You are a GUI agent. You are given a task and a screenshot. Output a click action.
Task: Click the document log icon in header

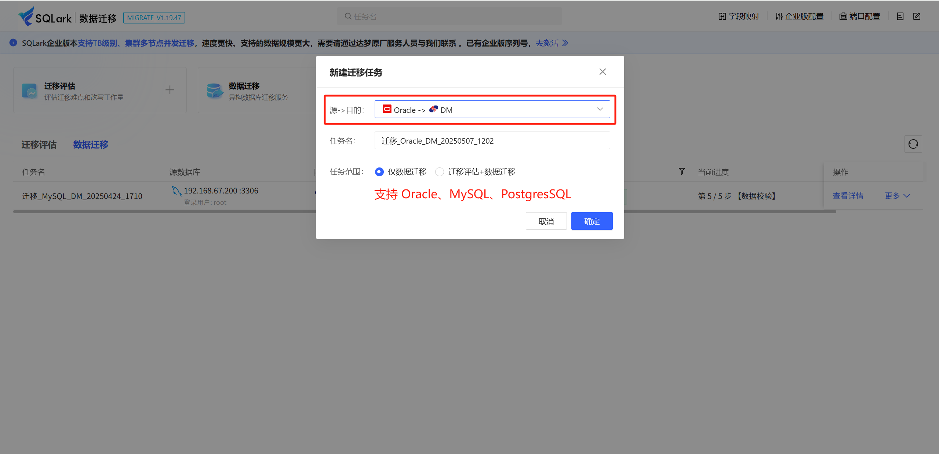coord(900,16)
